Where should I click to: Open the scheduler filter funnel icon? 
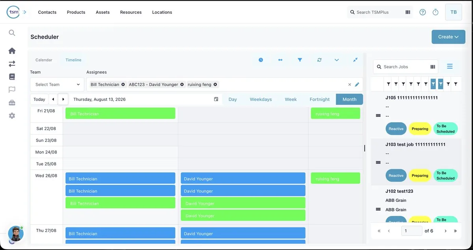[x=300, y=60]
